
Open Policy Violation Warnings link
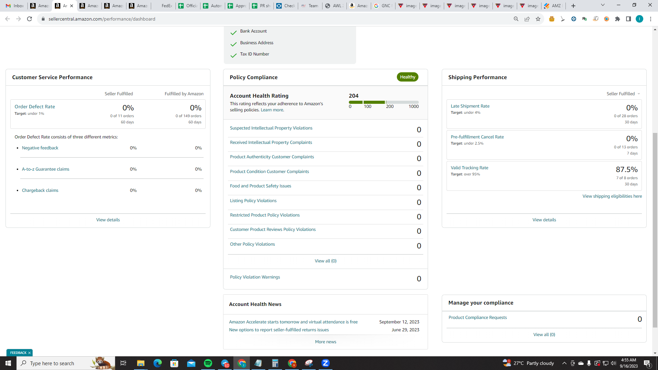(x=255, y=277)
